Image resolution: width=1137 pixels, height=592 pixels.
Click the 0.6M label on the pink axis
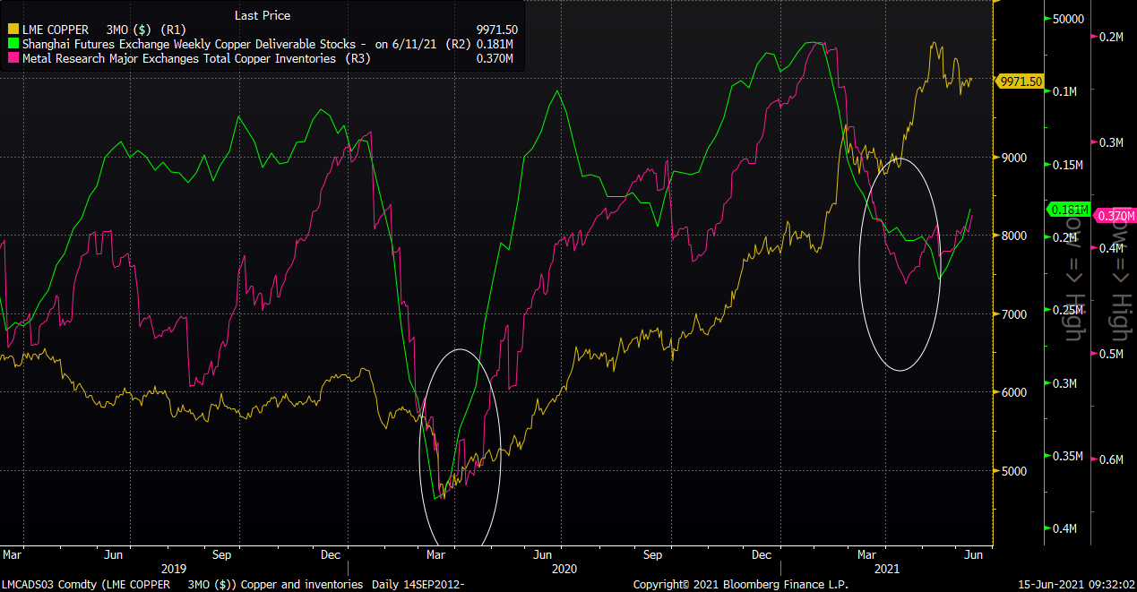(1111, 459)
